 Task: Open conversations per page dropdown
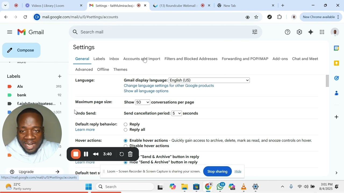(x=142, y=102)
